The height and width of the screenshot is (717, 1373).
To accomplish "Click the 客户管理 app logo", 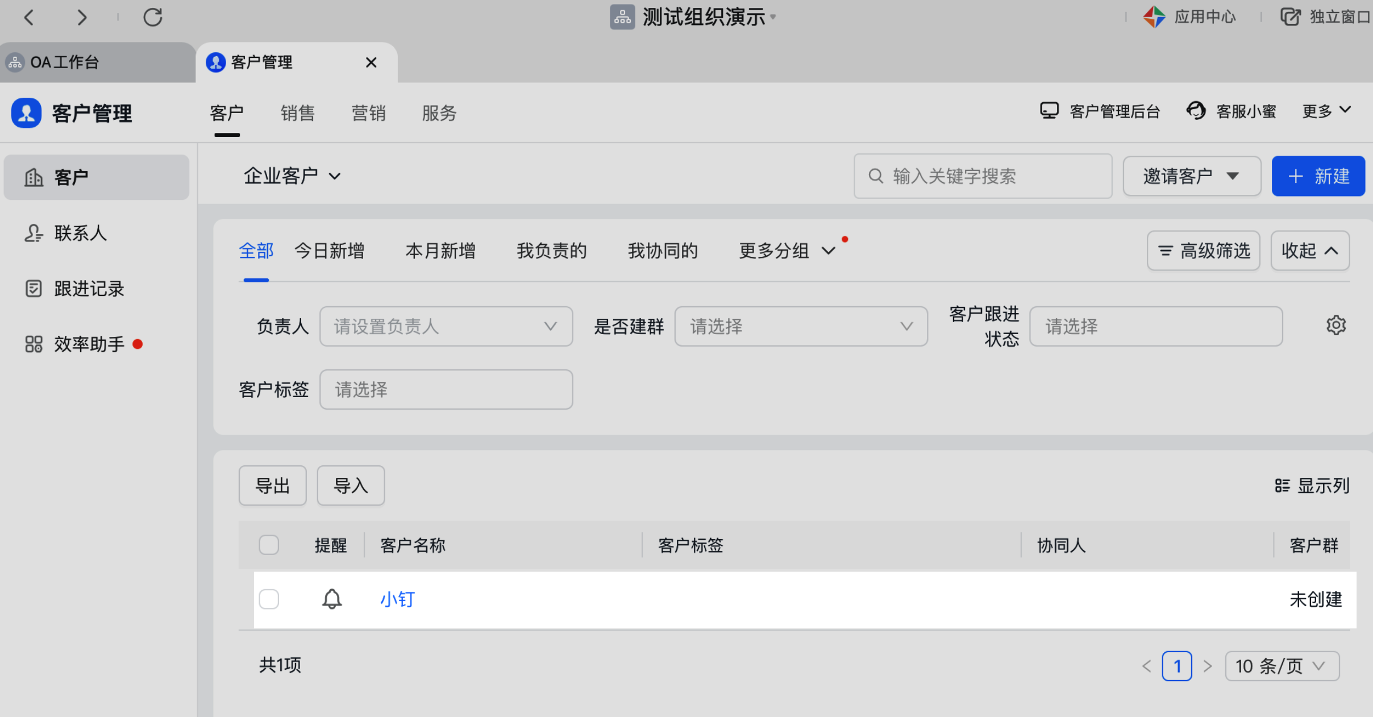I will [x=27, y=113].
